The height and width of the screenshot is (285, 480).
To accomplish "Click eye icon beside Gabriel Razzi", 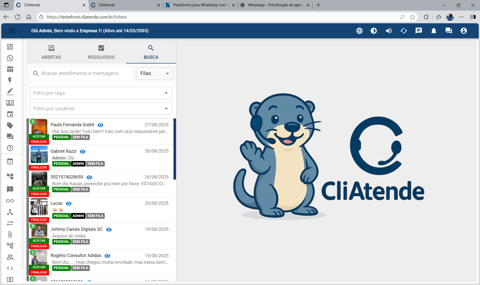I will click(82, 151).
